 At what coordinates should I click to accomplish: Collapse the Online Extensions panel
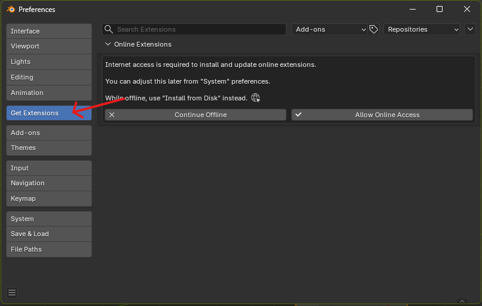108,44
